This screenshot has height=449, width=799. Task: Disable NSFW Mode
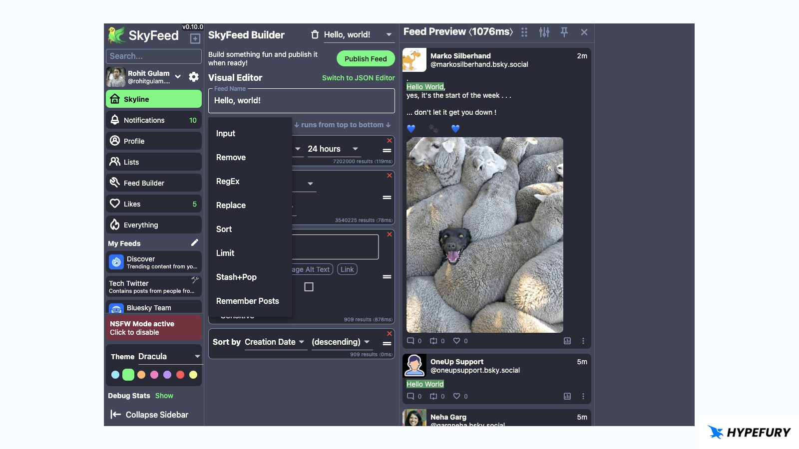(153, 327)
